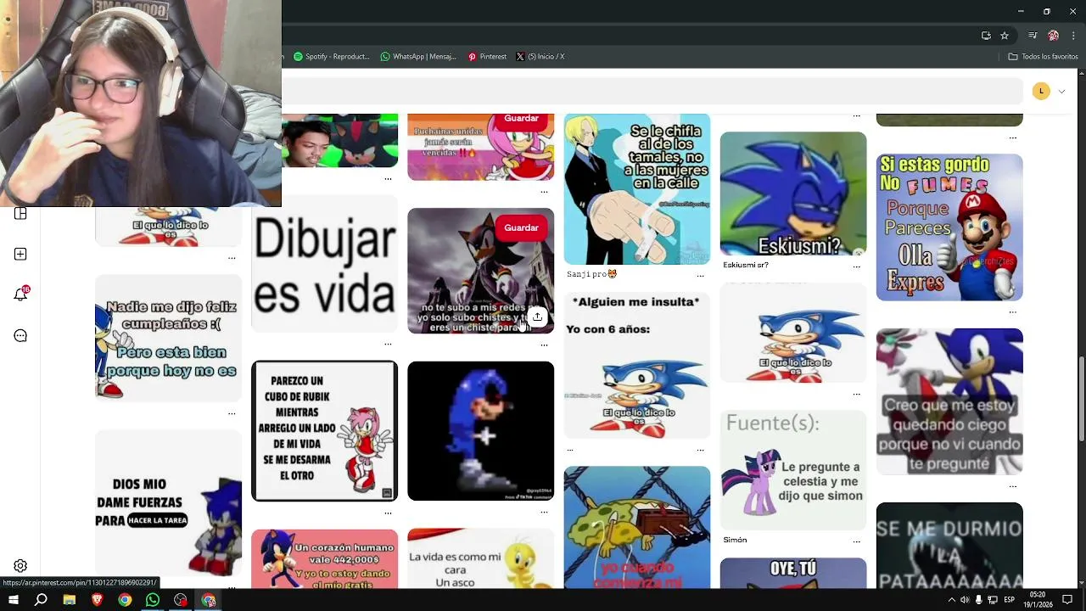
Task: Click taskbar clock 05:20
Action: (1037, 600)
